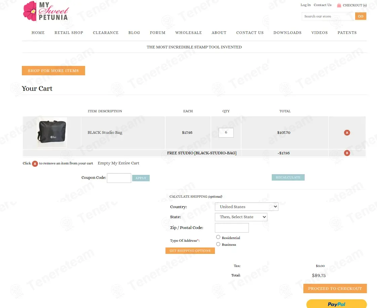Click the $89.75 cart total
Viewport: 377px width, 308px height.
(319, 275)
